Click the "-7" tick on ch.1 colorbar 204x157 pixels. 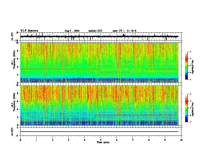190,80
